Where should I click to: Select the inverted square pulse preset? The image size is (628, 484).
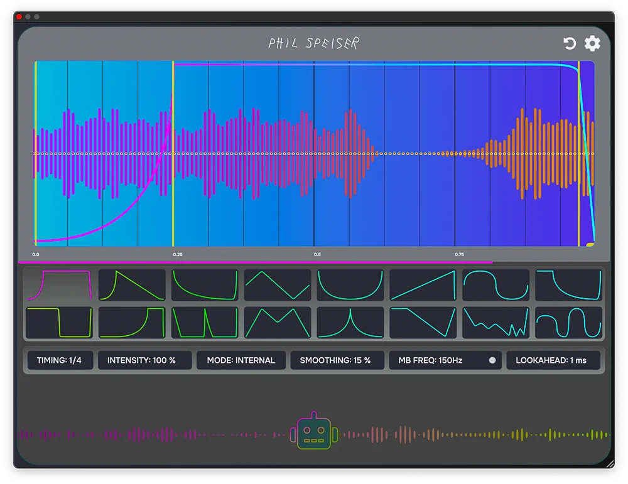pos(60,321)
